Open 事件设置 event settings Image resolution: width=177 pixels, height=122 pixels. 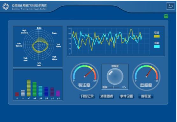coord(126,96)
